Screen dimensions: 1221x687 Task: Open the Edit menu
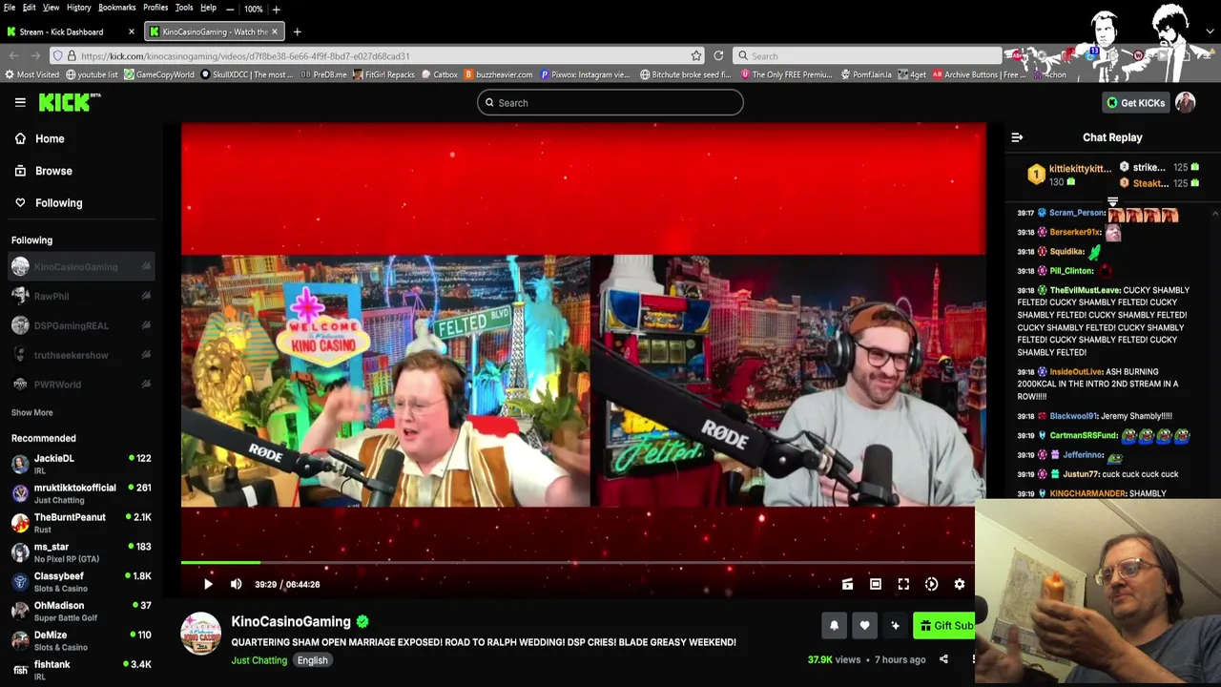pyautogui.click(x=30, y=8)
